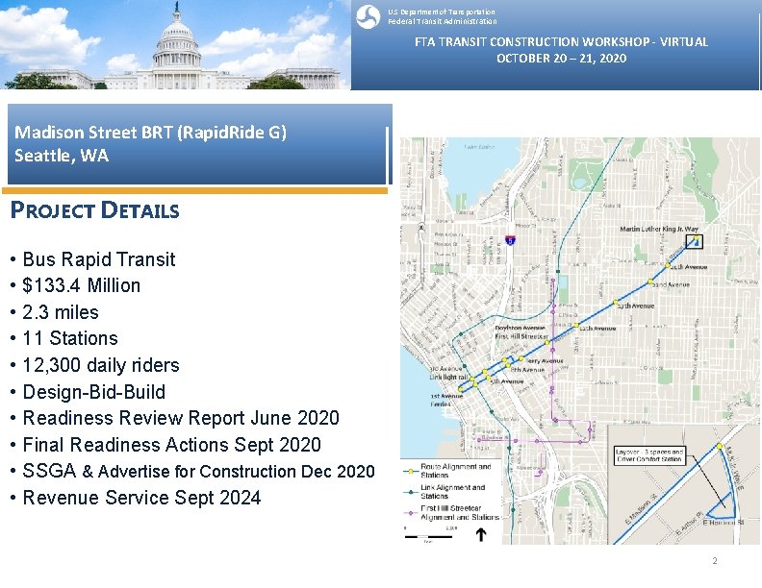Click the 1st Avenue station yellow marker
Viewport: 762px width, 588px height.
pyautogui.click(x=460, y=389)
